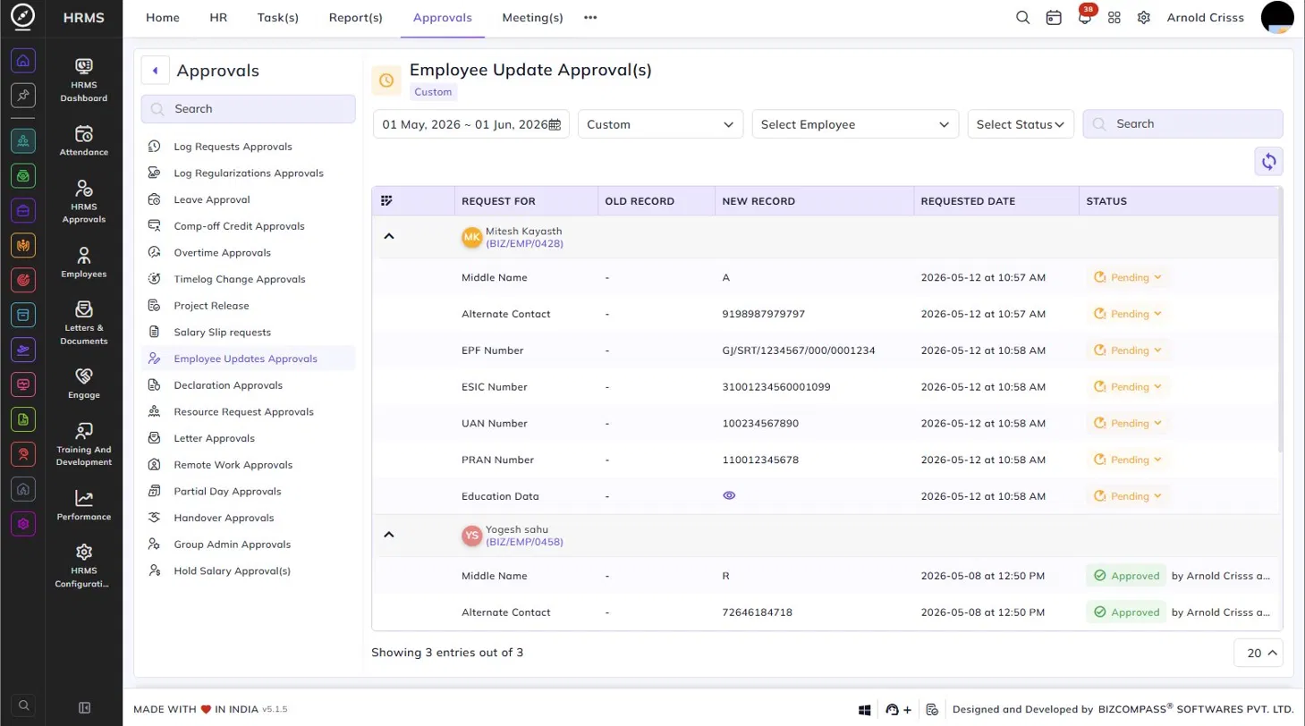The height and width of the screenshot is (726, 1305).
Task: Open the calendar icon in top bar
Action: tap(1054, 18)
